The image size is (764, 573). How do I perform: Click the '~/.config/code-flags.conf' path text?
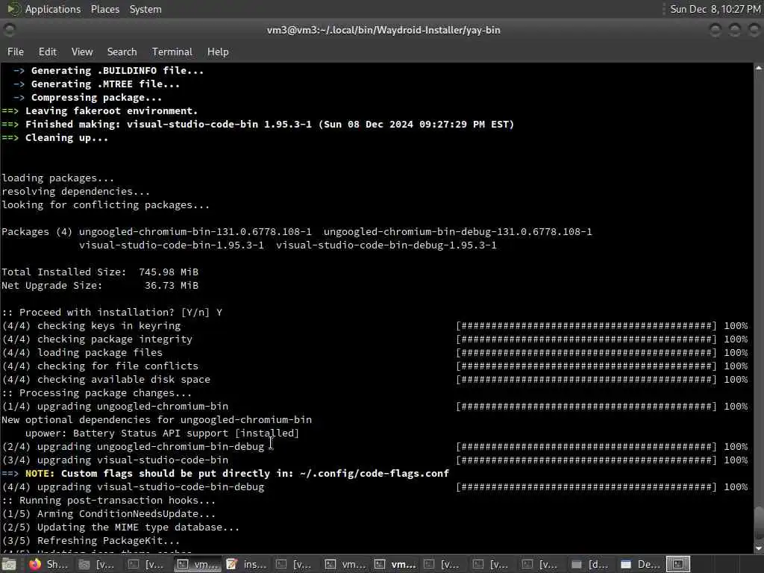375,474
